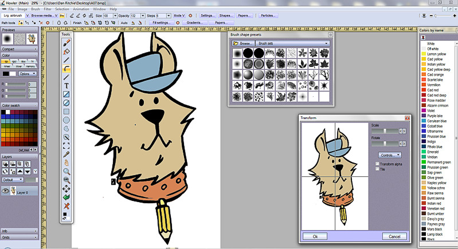The image size is (458, 249).
Task: Select the rectangular selection tool
Action: click(x=66, y=112)
